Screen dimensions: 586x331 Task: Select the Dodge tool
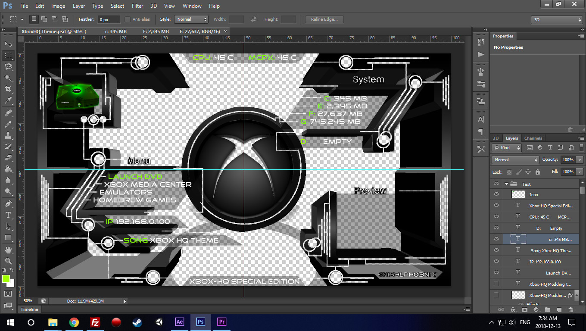8,191
